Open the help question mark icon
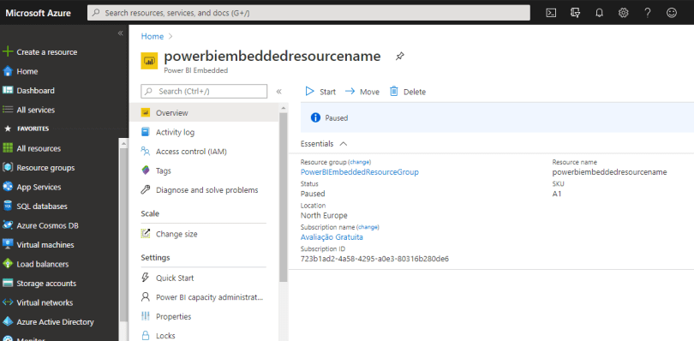 [x=648, y=13]
